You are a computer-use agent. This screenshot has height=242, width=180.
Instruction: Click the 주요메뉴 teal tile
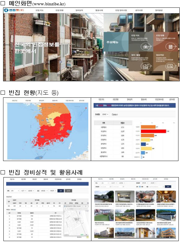pyautogui.click(x=116, y=42)
